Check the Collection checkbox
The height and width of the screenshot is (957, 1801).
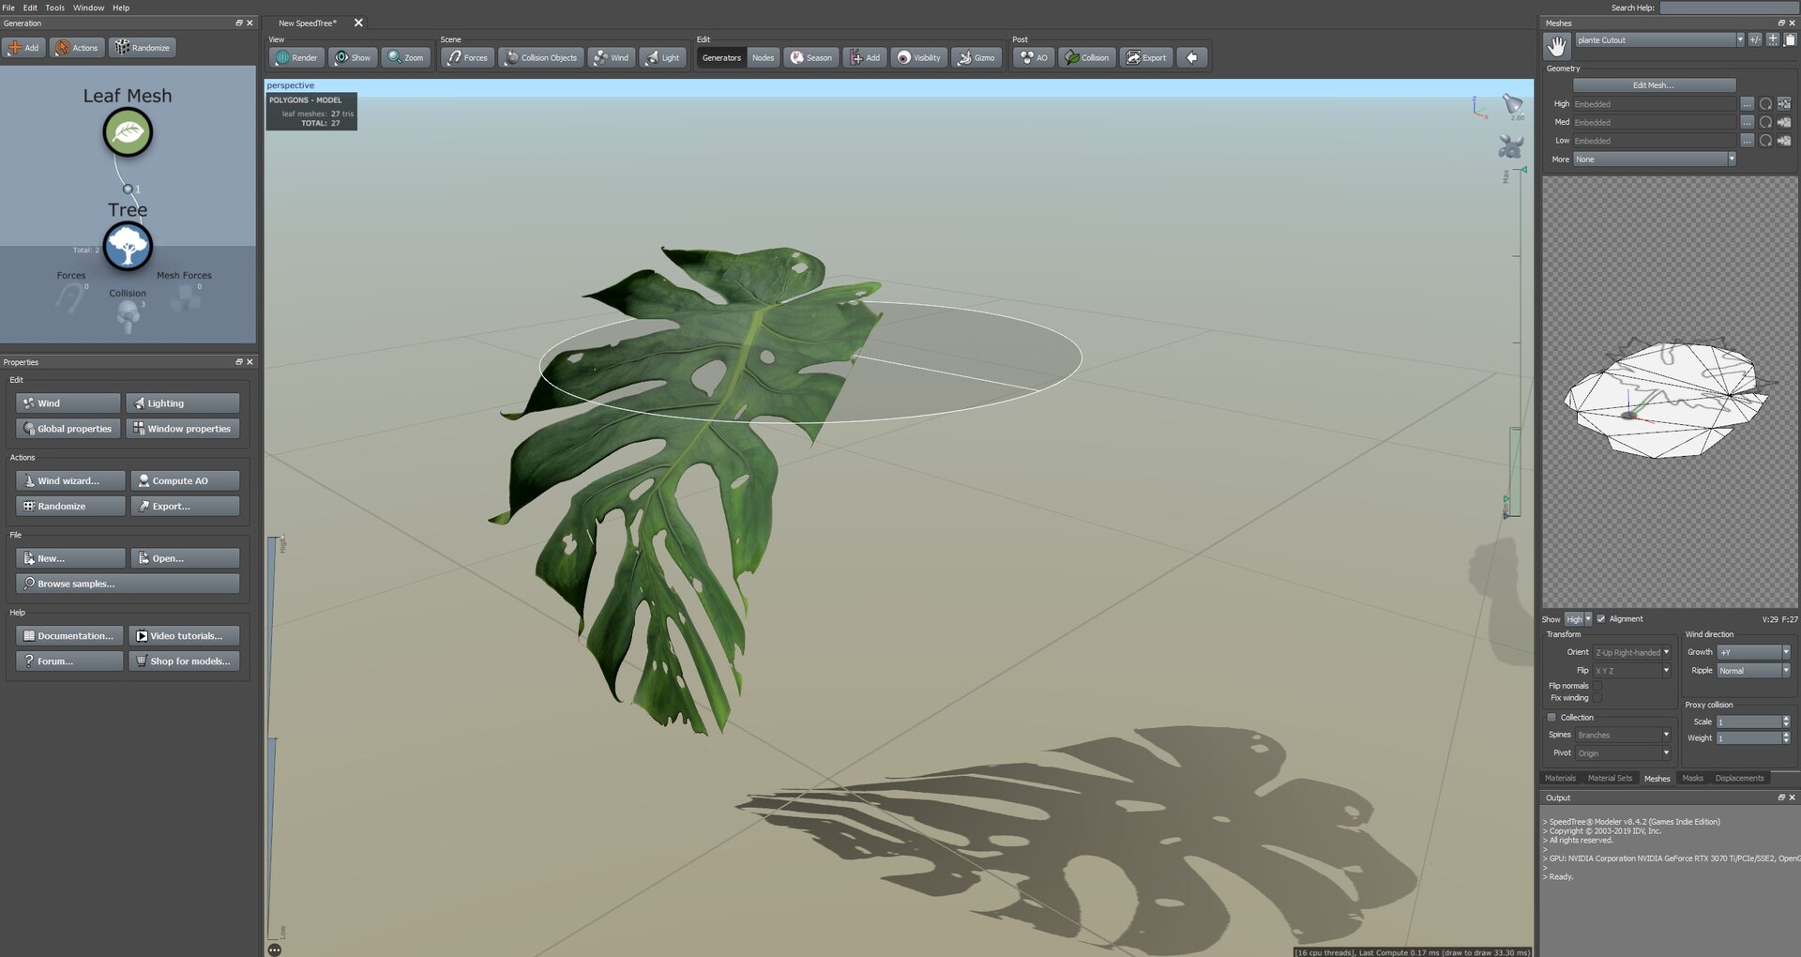1551,717
